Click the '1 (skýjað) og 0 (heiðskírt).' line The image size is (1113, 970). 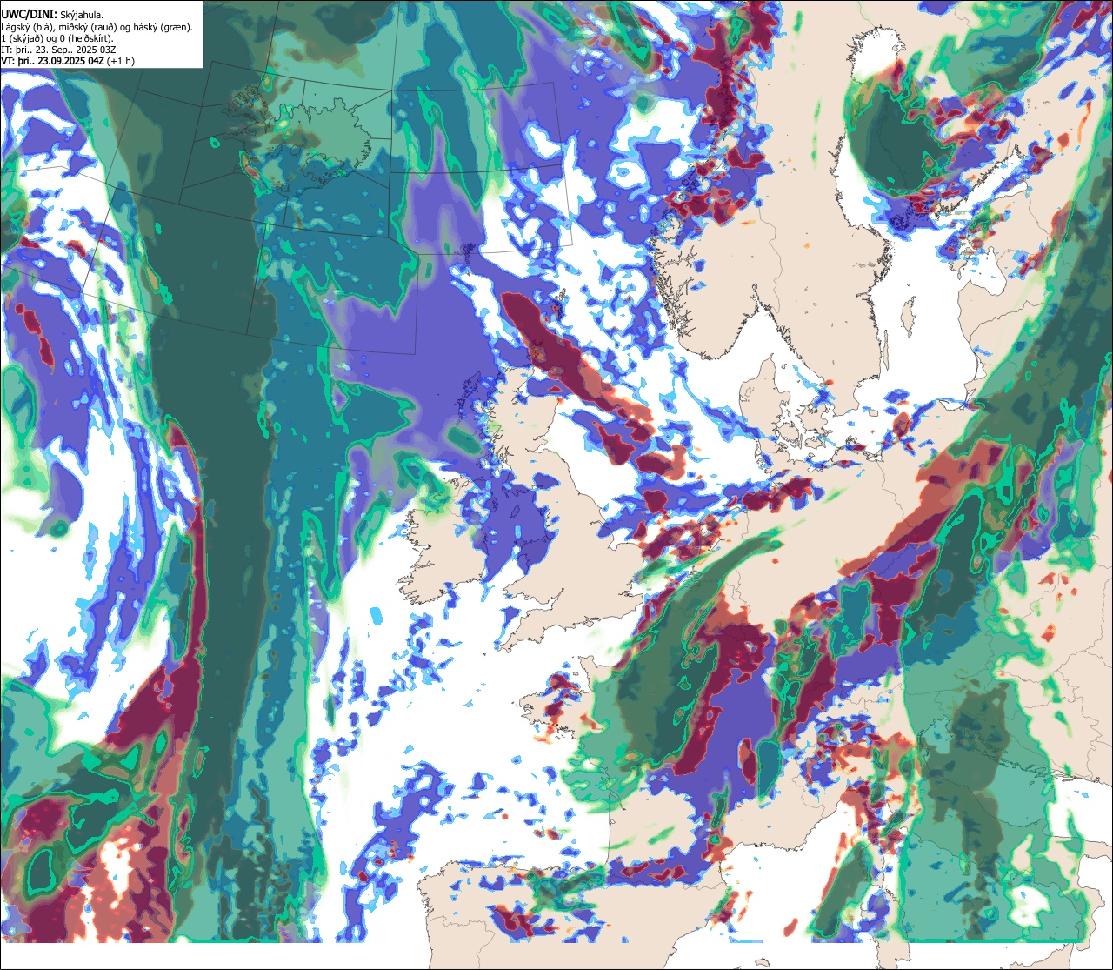click(57, 38)
